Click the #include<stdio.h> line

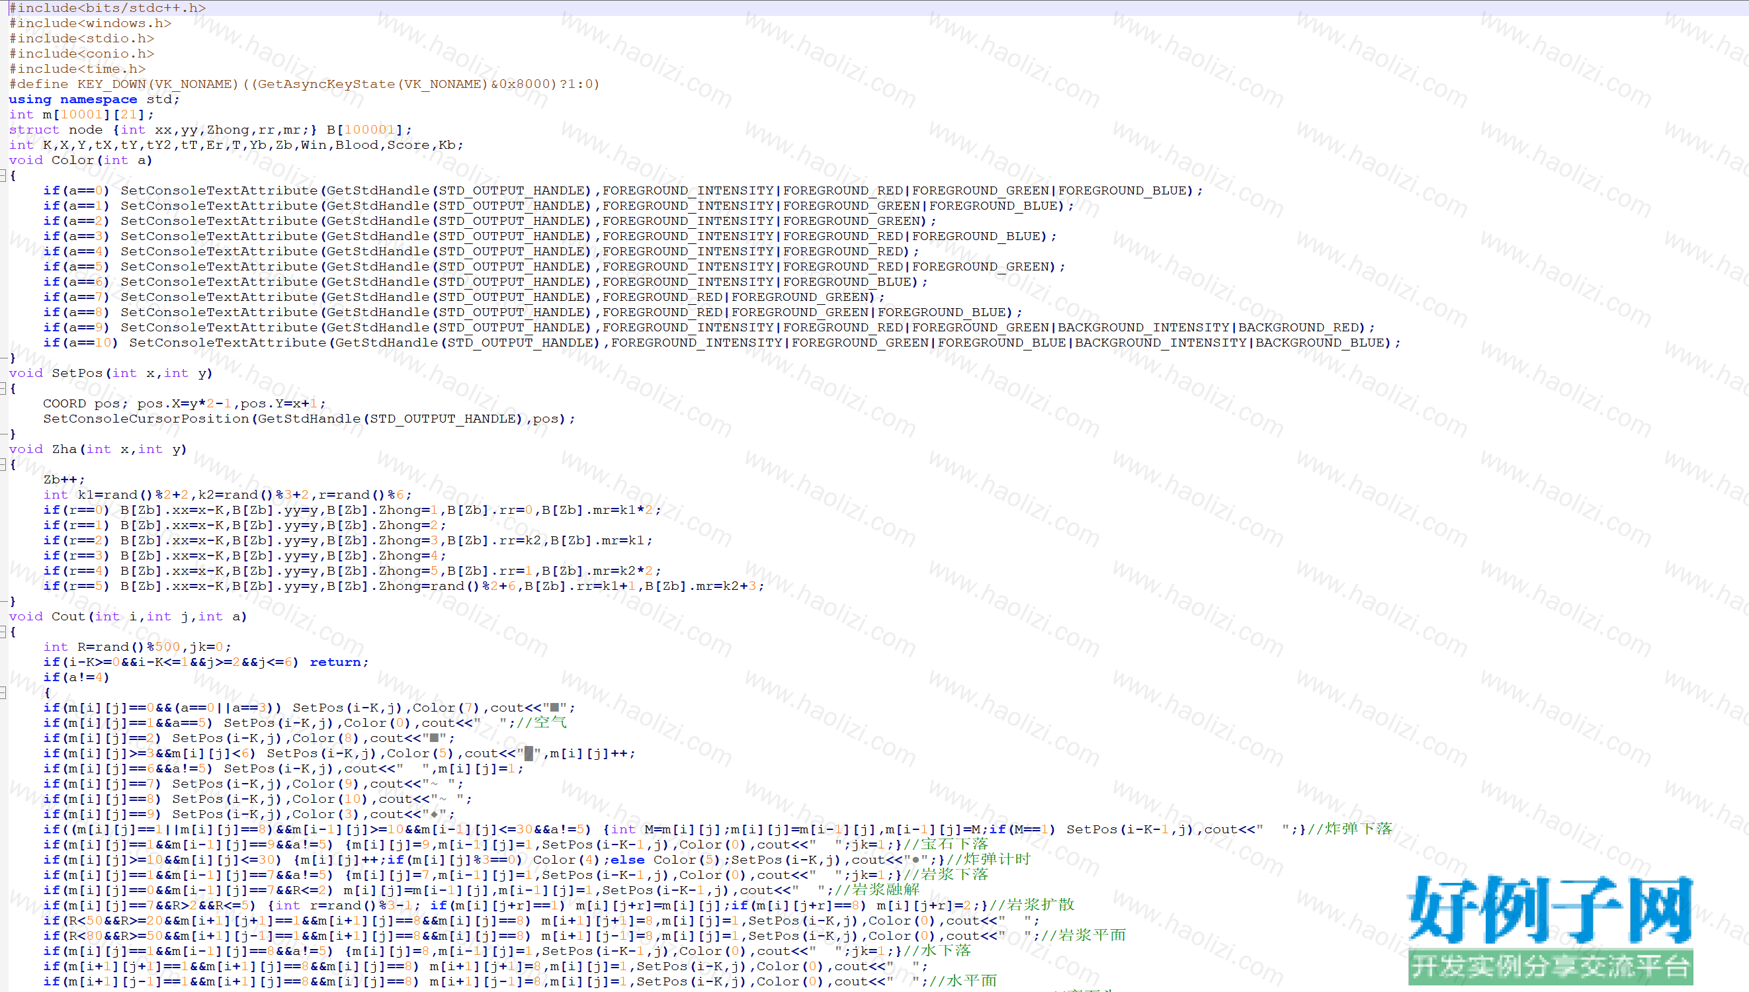point(82,38)
